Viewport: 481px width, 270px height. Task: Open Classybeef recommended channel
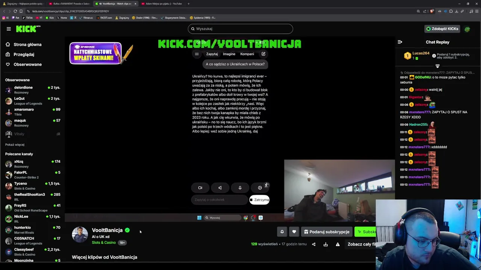pos(32,251)
